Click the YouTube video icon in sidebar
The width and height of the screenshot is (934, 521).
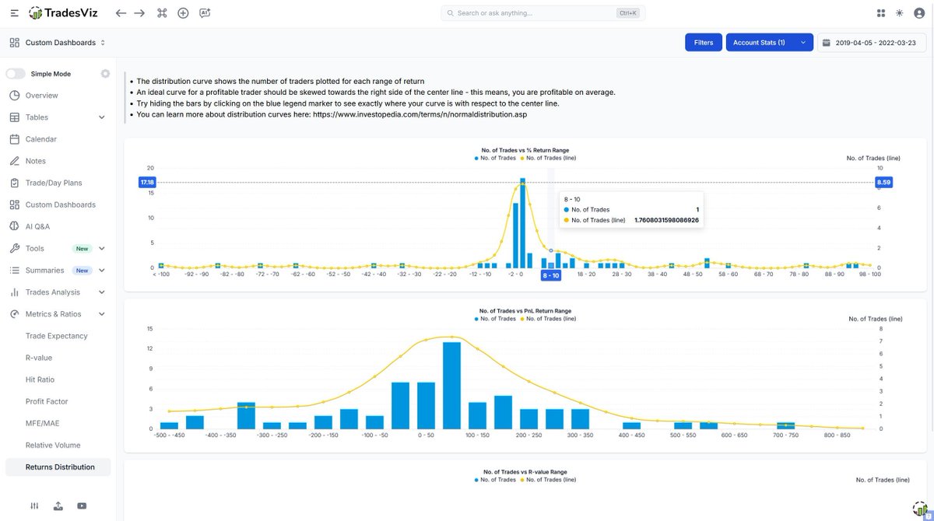point(82,505)
